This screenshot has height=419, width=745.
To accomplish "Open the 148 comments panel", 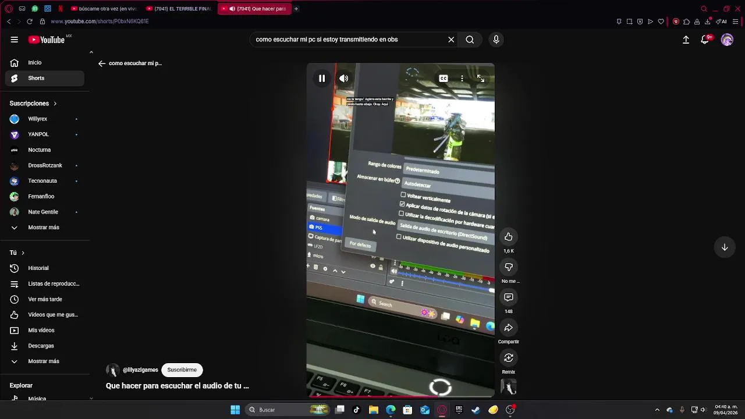I will pyautogui.click(x=509, y=297).
